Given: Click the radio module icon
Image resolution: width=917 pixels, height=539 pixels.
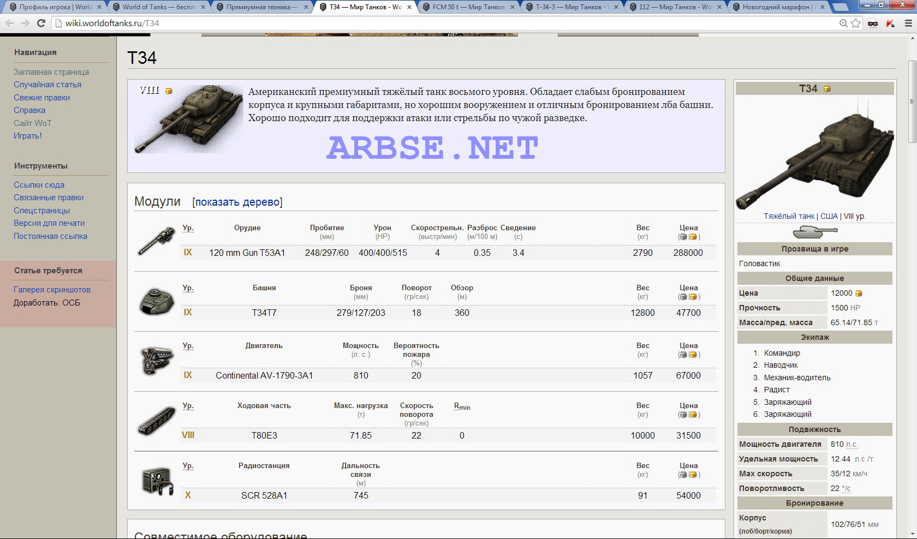Looking at the screenshot, I should pyautogui.click(x=157, y=481).
